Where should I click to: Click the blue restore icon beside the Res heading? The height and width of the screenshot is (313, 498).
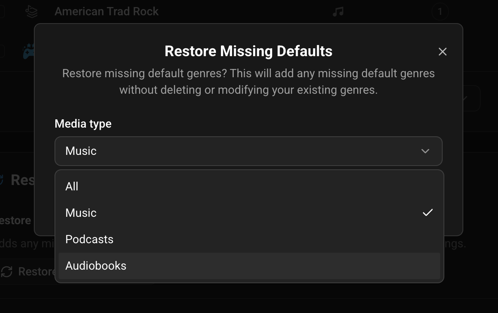click(2, 180)
